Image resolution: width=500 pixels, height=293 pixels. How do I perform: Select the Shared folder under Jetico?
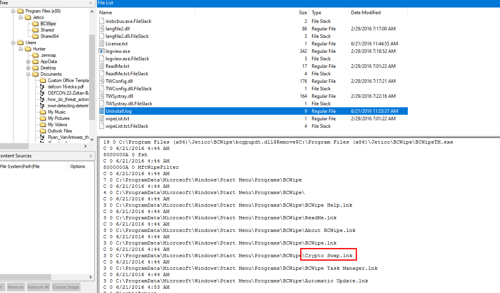pyautogui.click(x=47, y=30)
